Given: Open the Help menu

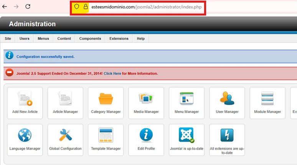Looking at the screenshot, I should 141,38.
